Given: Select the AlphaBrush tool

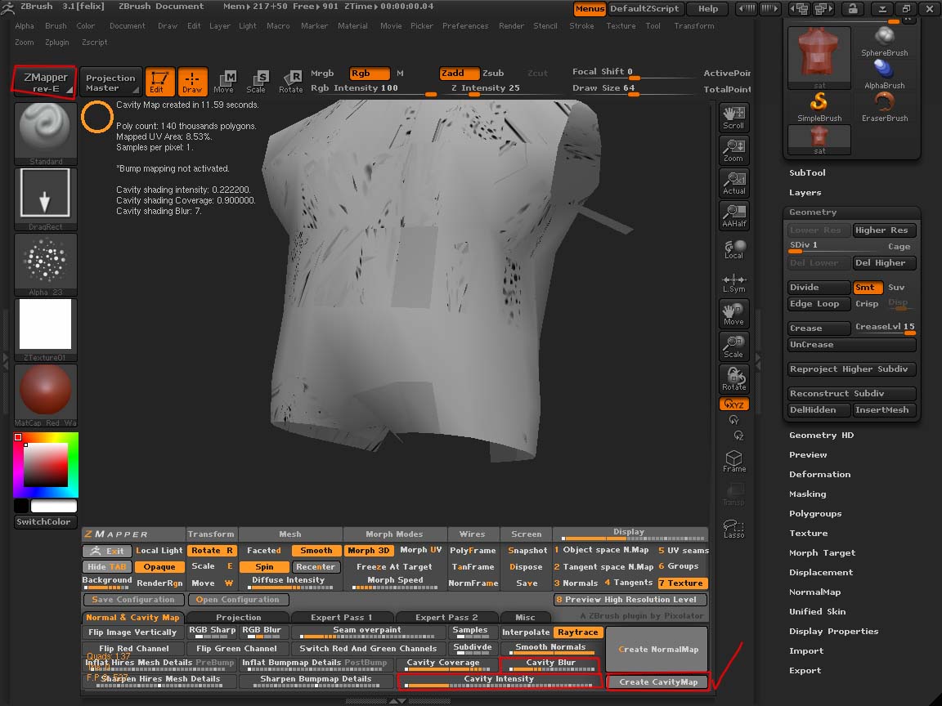Looking at the screenshot, I should point(884,74).
